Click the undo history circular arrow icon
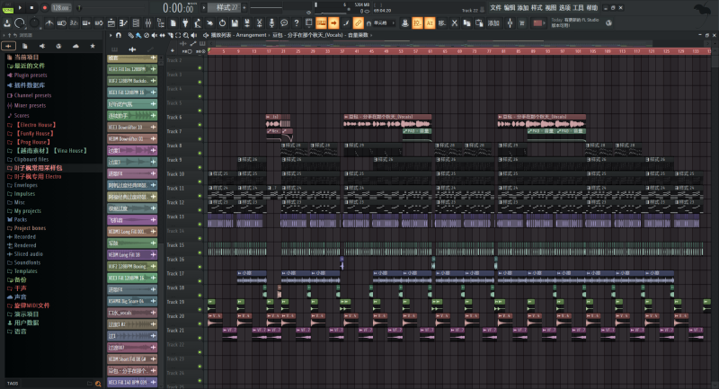Viewport: 719px width, 389px height. (x=222, y=22)
